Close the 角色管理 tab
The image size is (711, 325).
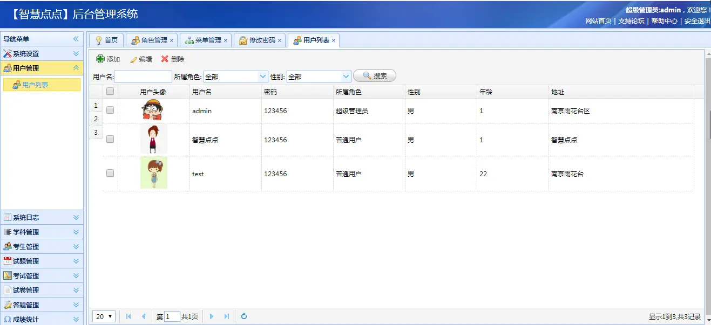[172, 40]
